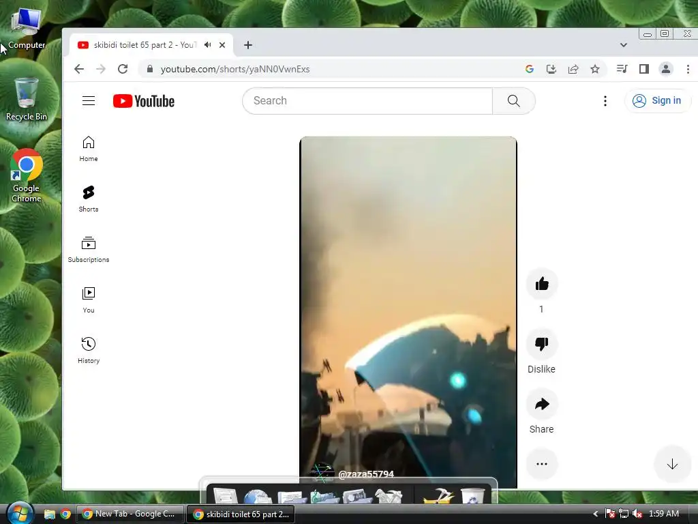This screenshot has height=524, width=698.
Task: Launch Google Chrome desktop shortcut
Action: (27, 176)
